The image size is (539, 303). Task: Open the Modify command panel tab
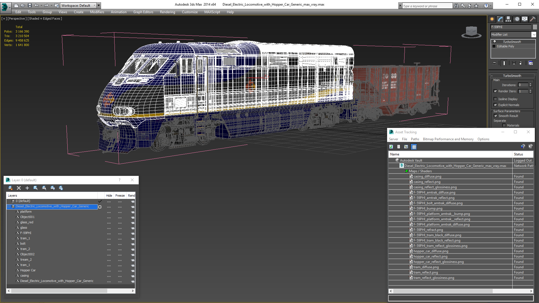pos(500,19)
